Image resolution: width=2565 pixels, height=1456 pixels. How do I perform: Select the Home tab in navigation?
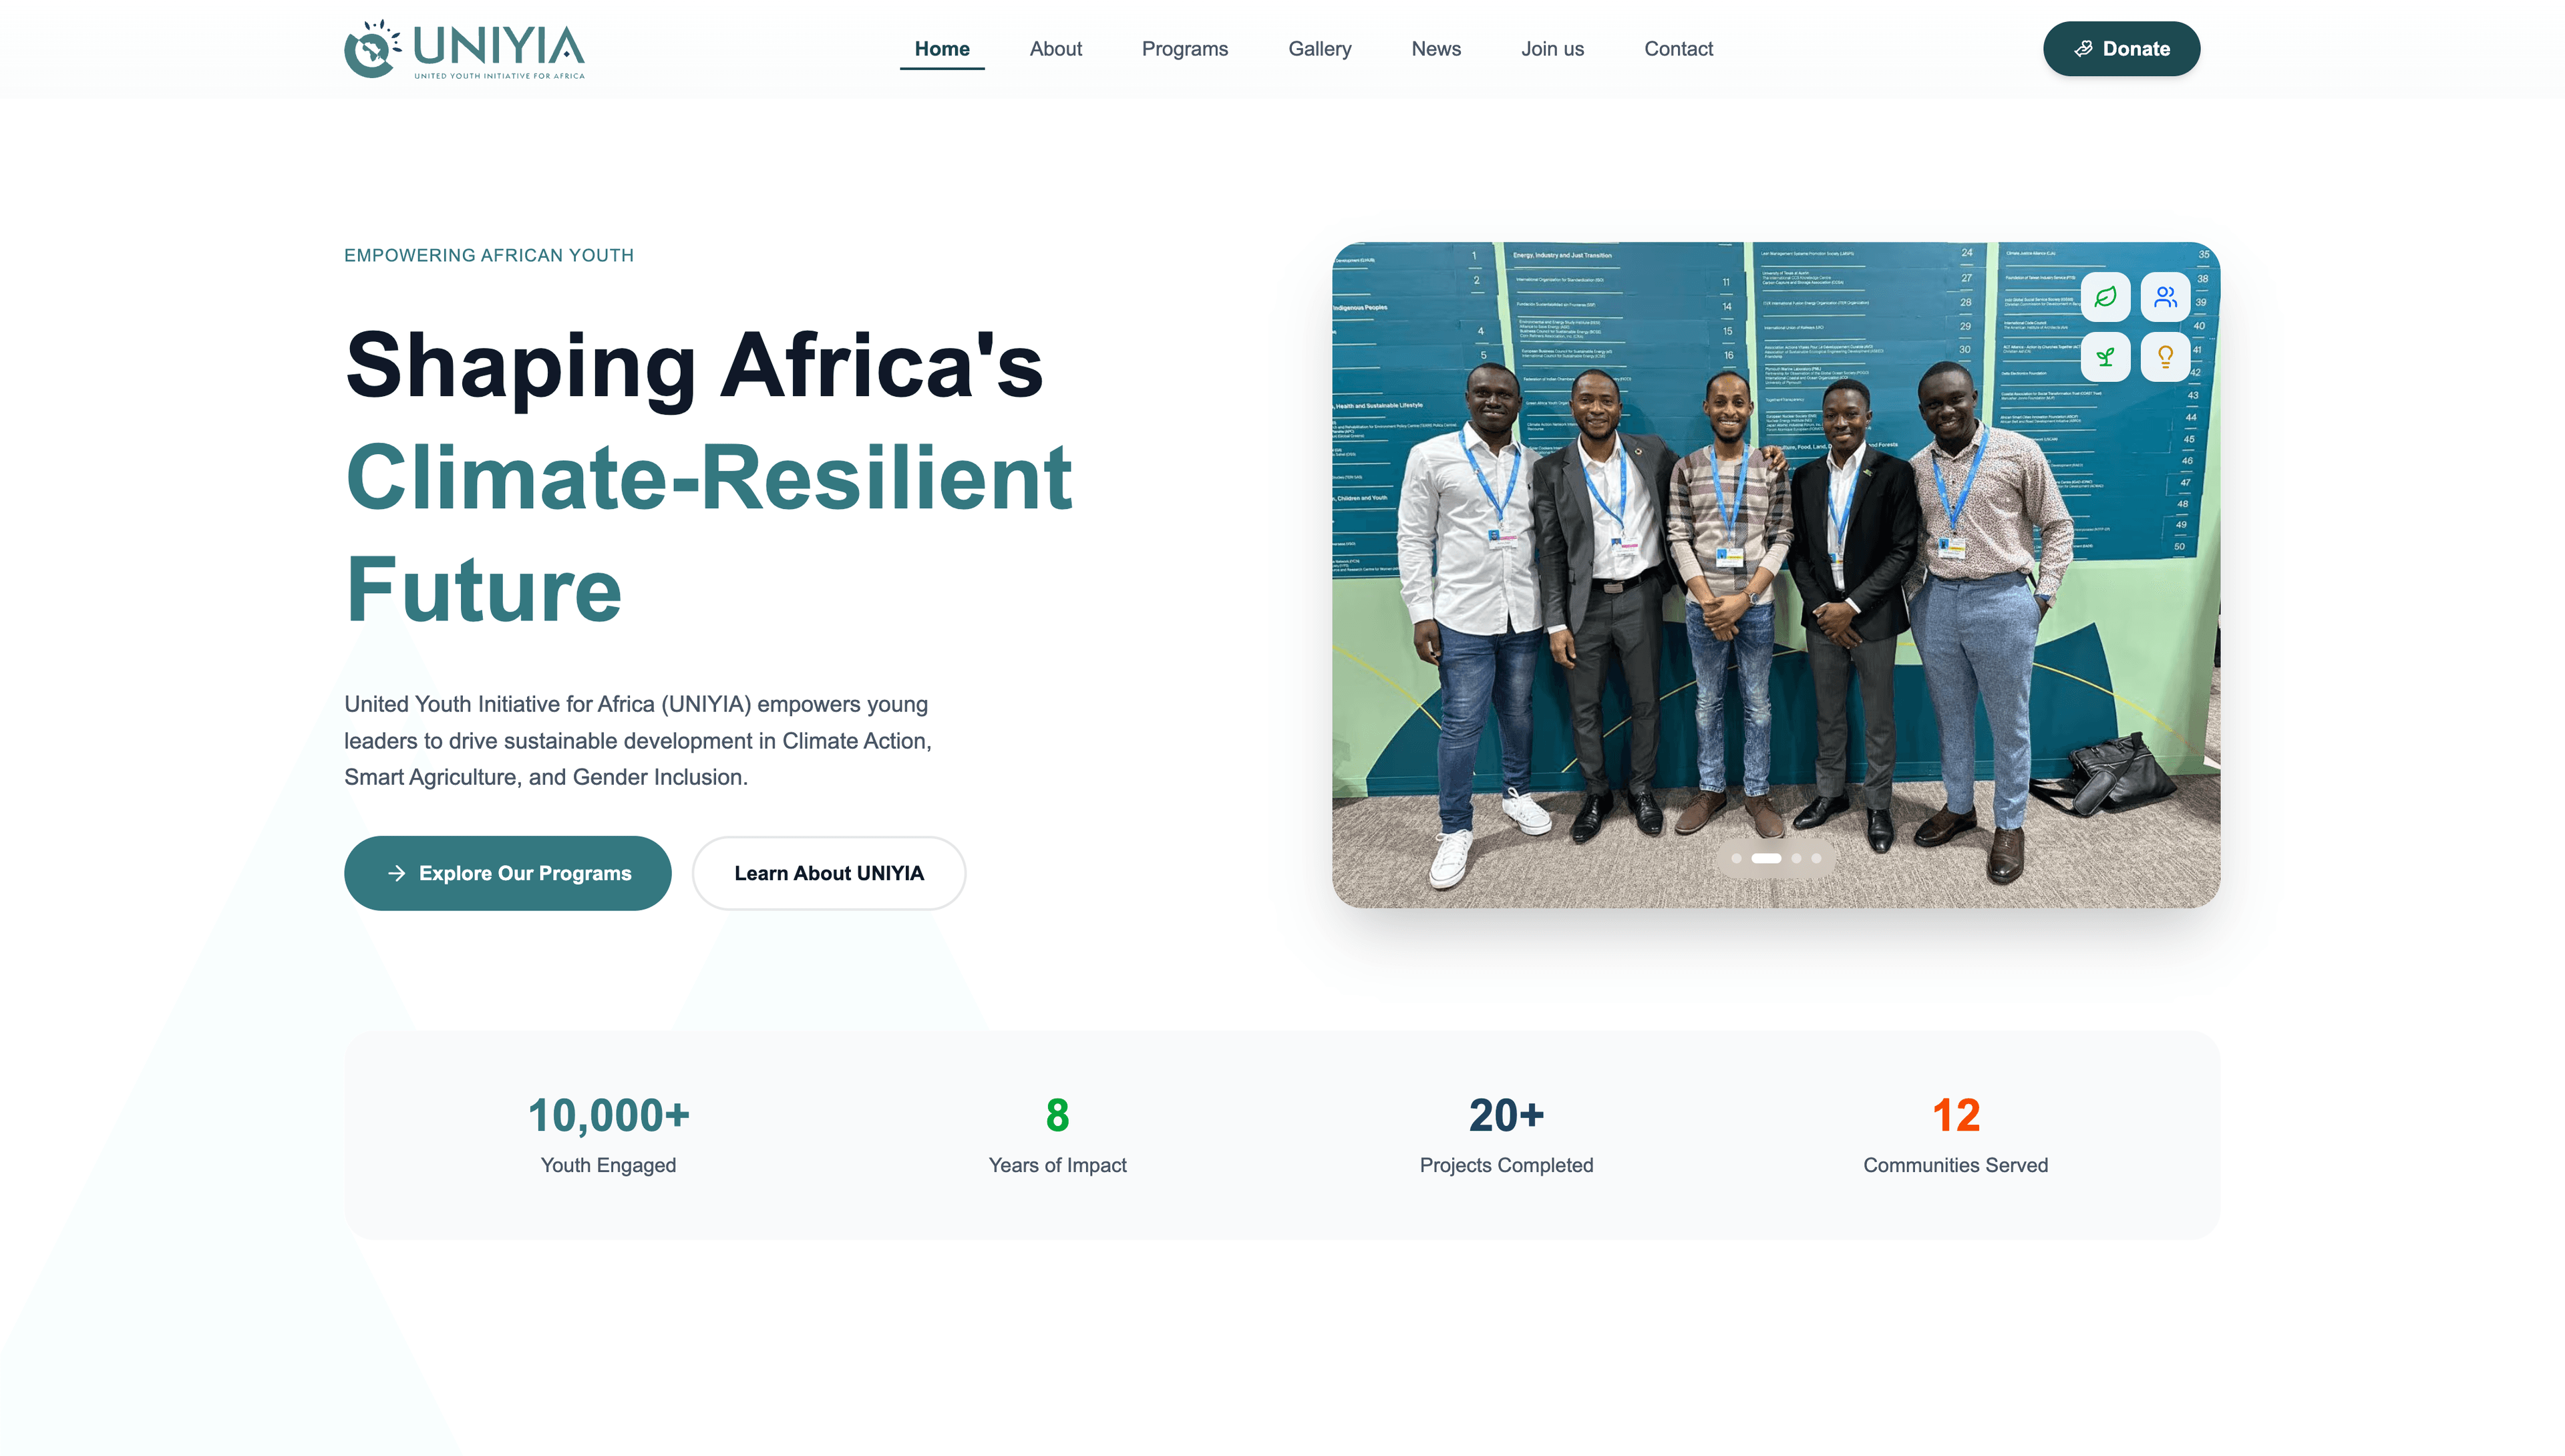[941, 49]
